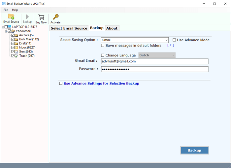Click the Activate toolbar label

[x=55, y=22]
